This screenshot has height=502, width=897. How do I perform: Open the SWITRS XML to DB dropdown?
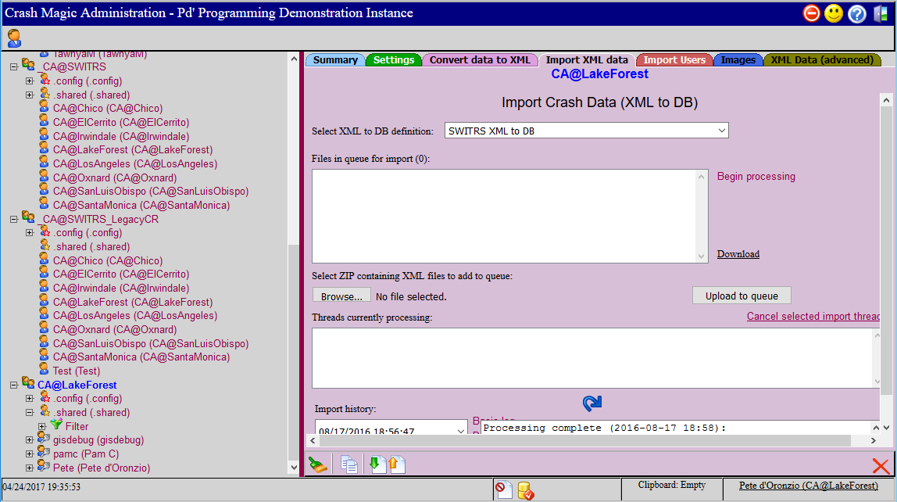coord(586,131)
